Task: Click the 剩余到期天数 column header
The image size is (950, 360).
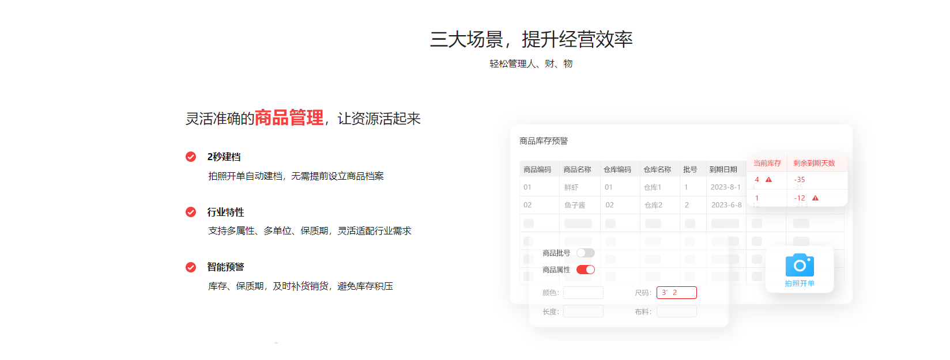Action: (814, 163)
